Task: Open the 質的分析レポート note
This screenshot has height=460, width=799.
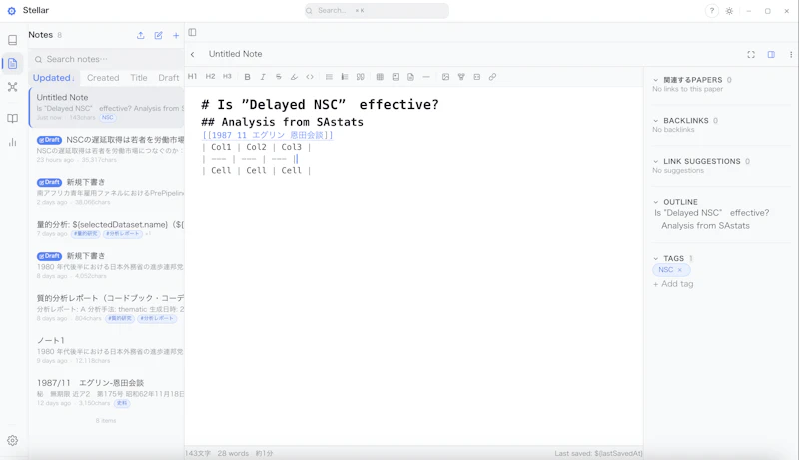Action: tap(107, 308)
